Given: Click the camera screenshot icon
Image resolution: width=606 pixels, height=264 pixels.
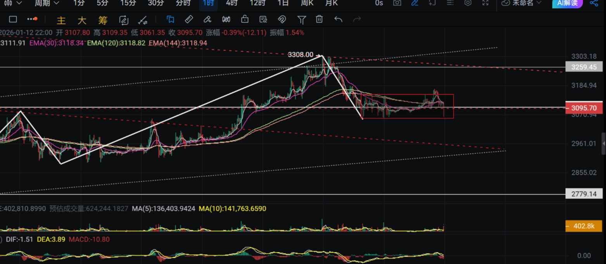Looking at the screenshot, I should [397, 3].
